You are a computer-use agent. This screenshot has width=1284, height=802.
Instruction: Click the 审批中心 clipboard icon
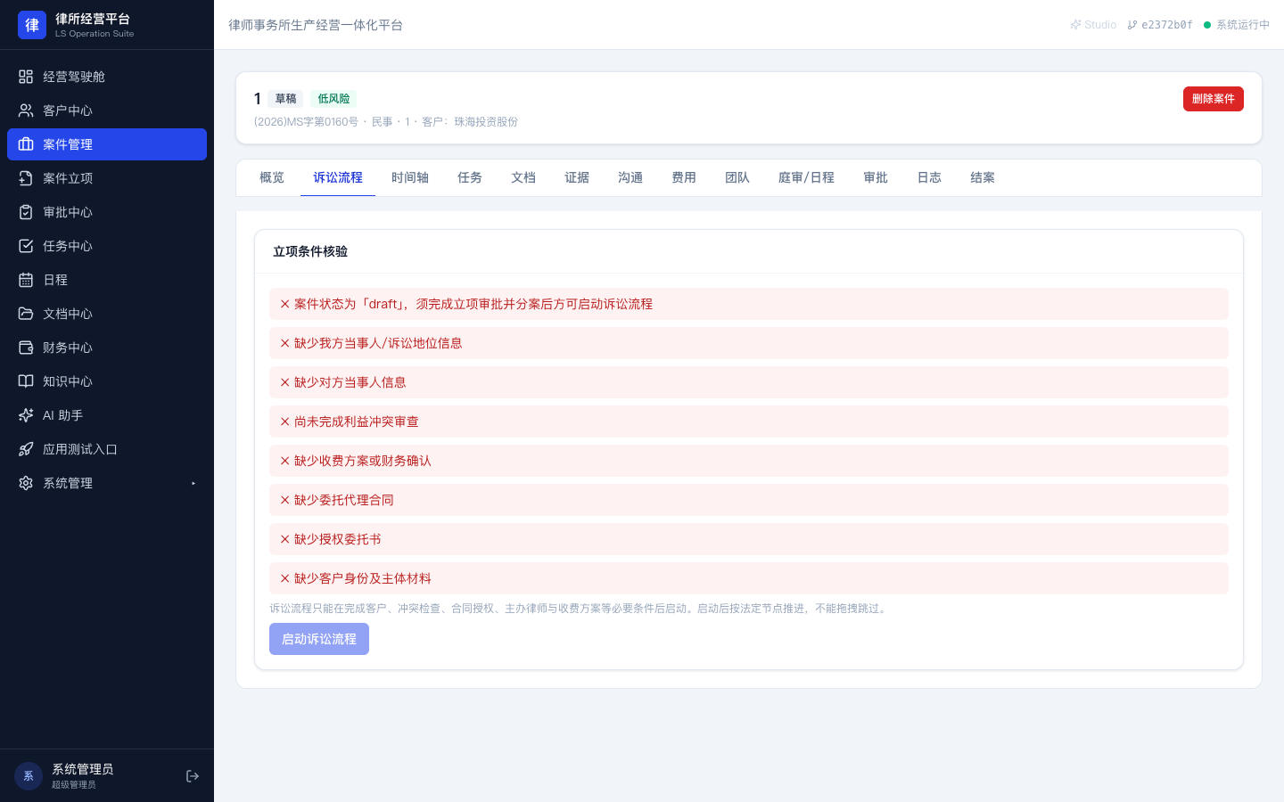click(x=26, y=212)
